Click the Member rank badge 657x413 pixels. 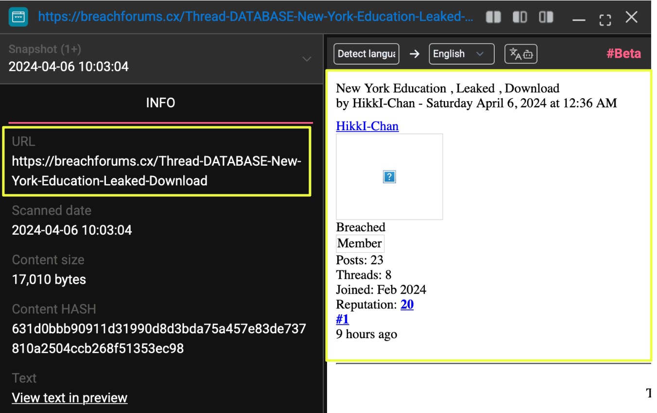click(360, 243)
